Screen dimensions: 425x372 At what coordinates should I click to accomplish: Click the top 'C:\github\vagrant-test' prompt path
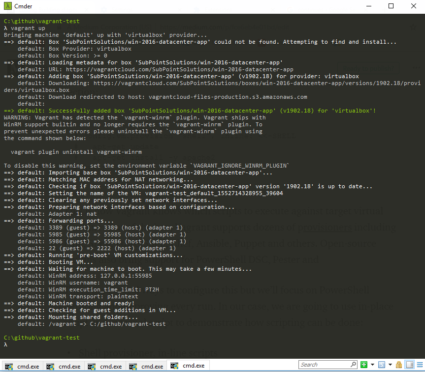[42, 21]
